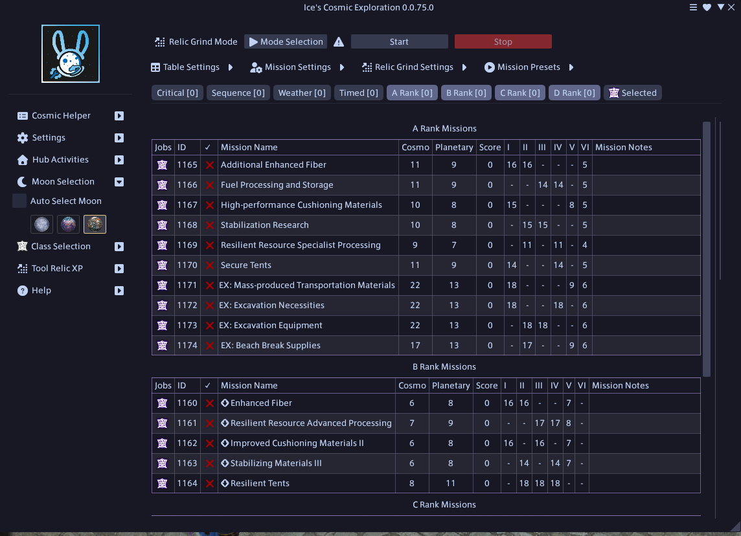Click the Moon Selection crescent icon
Viewport: 741px width, 536px height.
coord(22,182)
